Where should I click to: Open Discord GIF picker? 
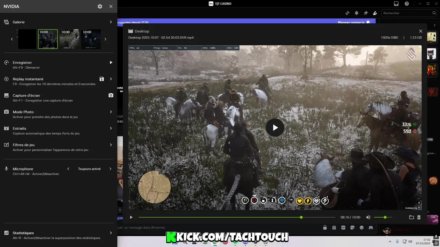(x=343, y=227)
